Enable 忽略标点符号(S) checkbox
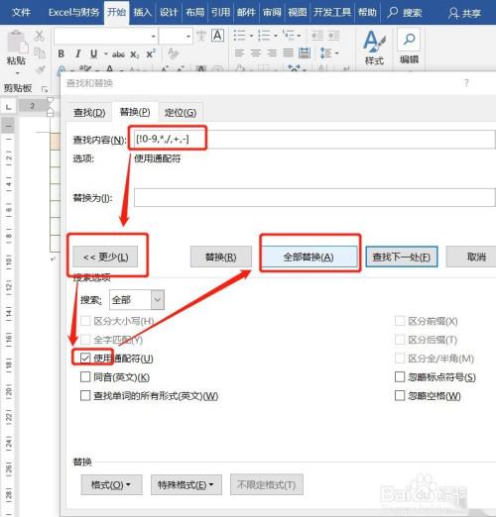The height and width of the screenshot is (517, 496). click(400, 376)
